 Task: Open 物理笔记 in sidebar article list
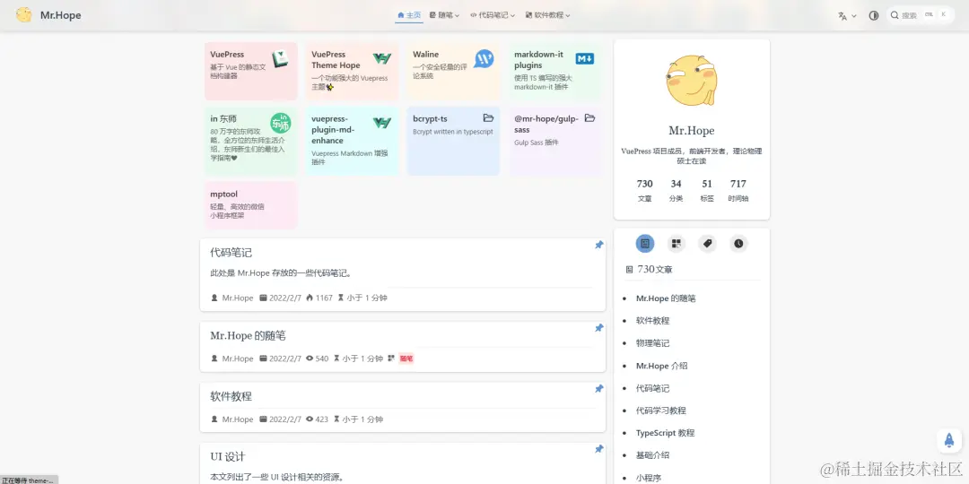tap(652, 342)
